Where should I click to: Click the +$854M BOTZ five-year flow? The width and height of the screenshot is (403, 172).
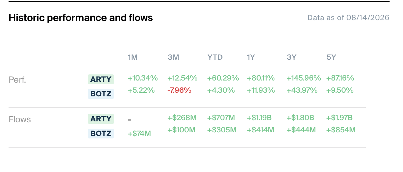(341, 130)
